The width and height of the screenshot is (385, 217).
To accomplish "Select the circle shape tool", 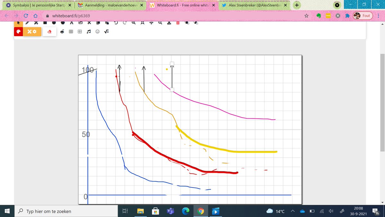I will 54,23.
